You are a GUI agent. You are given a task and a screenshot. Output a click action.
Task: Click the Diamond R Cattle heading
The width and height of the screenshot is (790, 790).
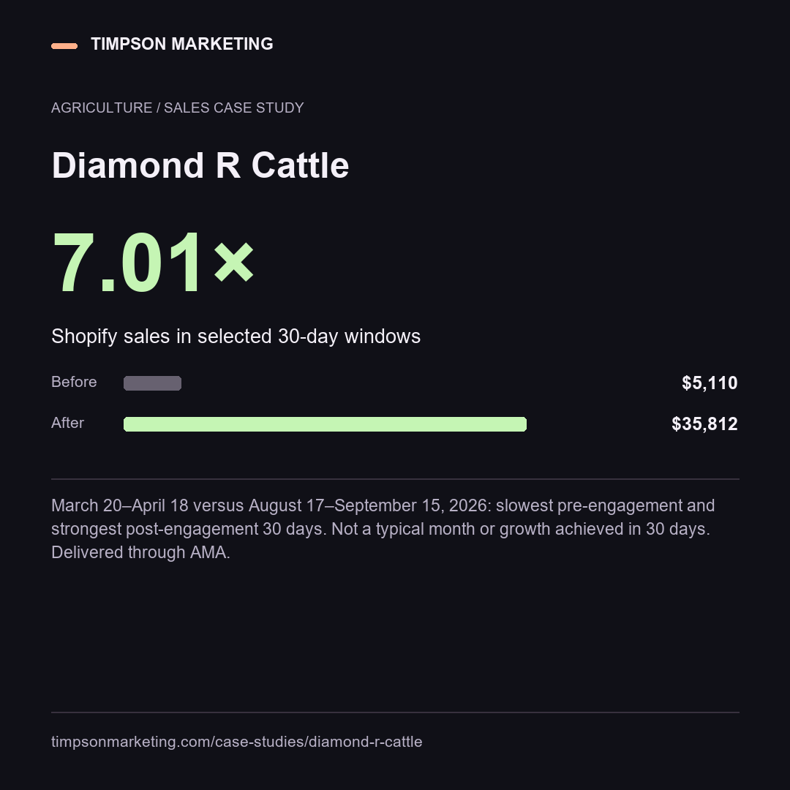point(200,165)
